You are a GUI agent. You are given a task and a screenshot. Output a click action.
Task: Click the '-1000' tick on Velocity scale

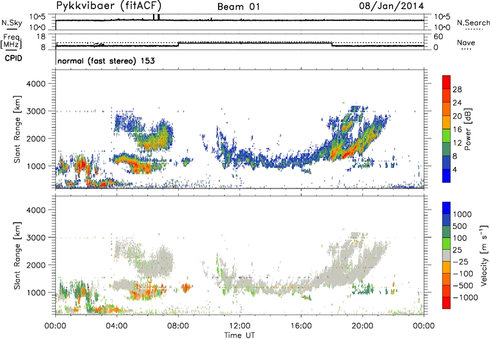pos(465,297)
